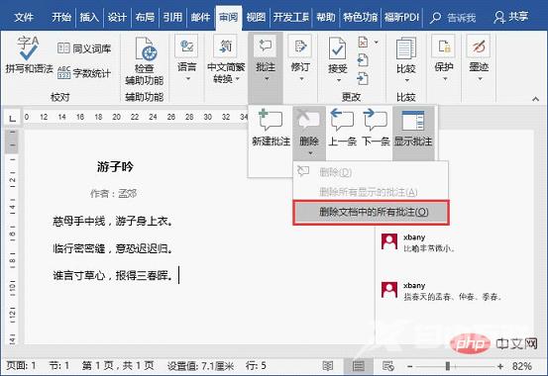Click New Comment (新建批注)
The height and width of the screenshot is (376, 548).
tap(271, 128)
